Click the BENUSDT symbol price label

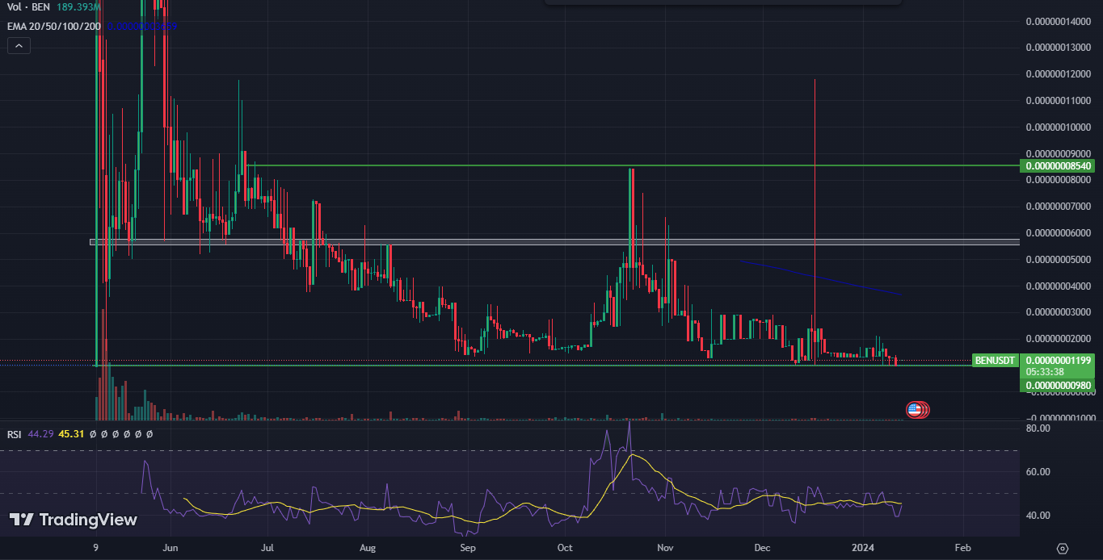[x=995, y=360]
